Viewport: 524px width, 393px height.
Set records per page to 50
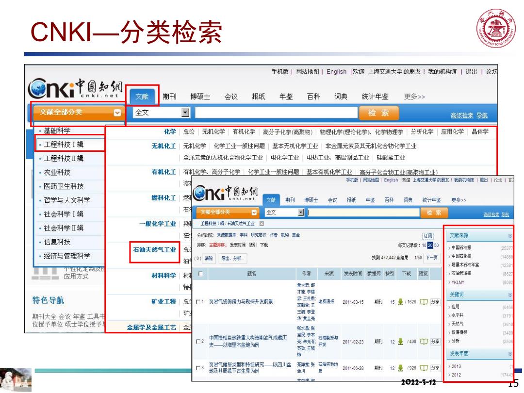click(x=437, y=246)
